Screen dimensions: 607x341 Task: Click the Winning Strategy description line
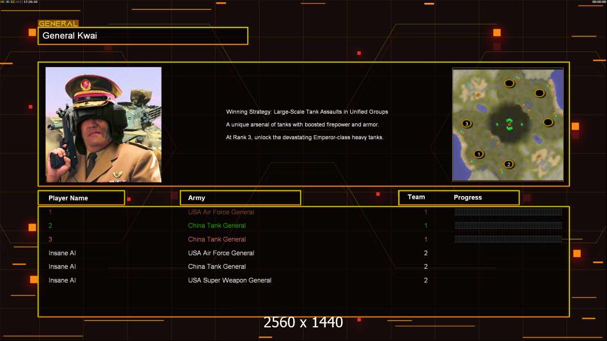coord(307,112)
